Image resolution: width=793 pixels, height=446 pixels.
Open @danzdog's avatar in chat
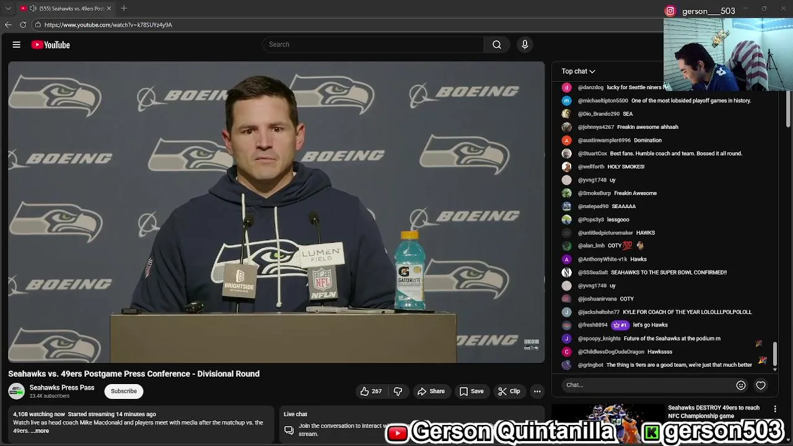click(566, 87)
